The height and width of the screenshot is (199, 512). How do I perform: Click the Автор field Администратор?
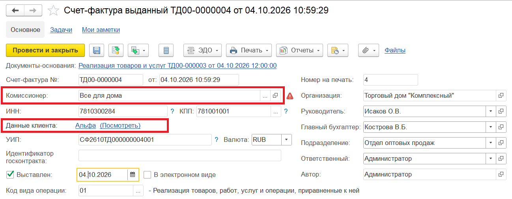click(429, 174)
